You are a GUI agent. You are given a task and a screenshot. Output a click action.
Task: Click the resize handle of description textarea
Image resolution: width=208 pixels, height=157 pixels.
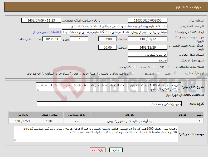(x=38, y=90)
